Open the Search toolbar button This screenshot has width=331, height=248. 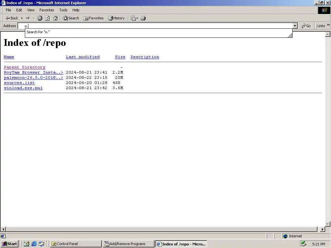point(71,18)
